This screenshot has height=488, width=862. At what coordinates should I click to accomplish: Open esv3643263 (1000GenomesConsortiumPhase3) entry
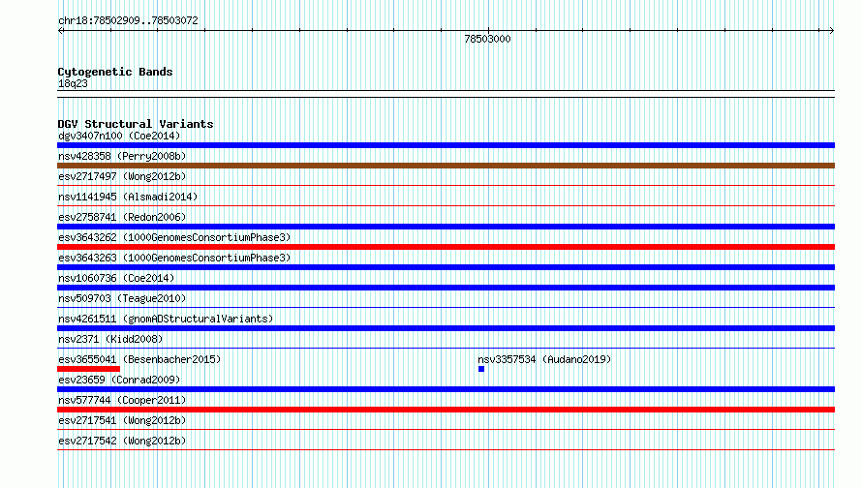(x=174, y=258)
